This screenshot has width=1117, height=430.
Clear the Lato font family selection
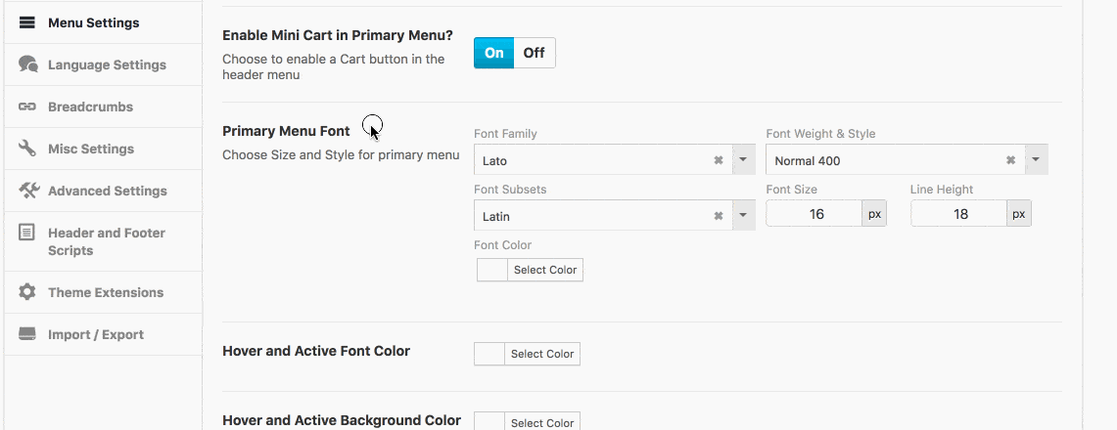click(719, 160)
